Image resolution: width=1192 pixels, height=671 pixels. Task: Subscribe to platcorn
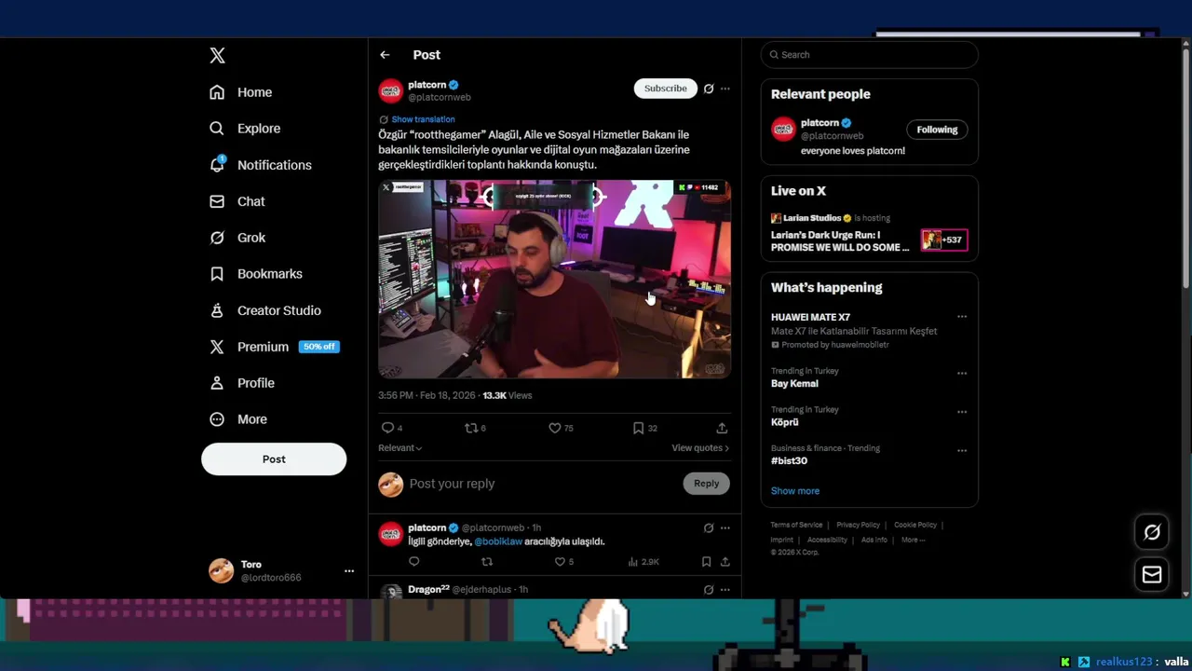[666, 89]
